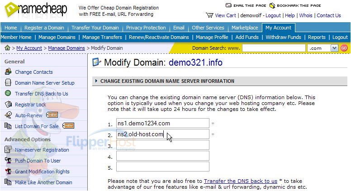Viewport: 351px width, 191px height.
Task: Open the Other Services tab
Action: [x=208, y=28]
